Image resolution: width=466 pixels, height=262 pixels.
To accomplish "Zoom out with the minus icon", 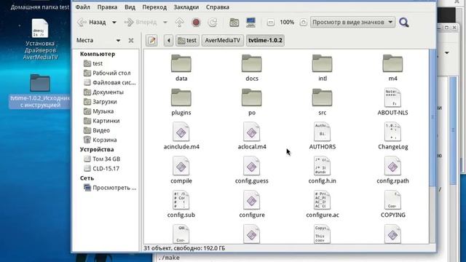I will 270,23.
